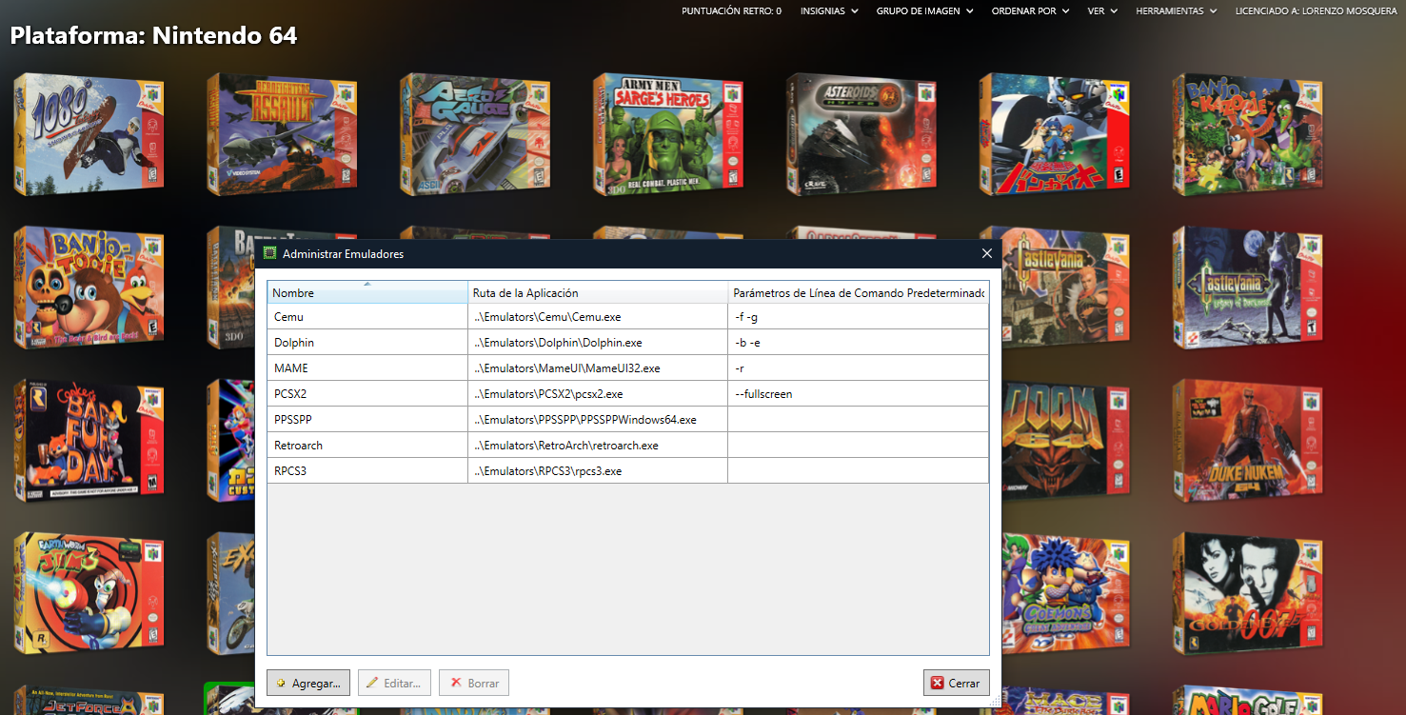Click the path ..\Emulators\RPCS3\rpcs3.exe

tap(547, 471)
